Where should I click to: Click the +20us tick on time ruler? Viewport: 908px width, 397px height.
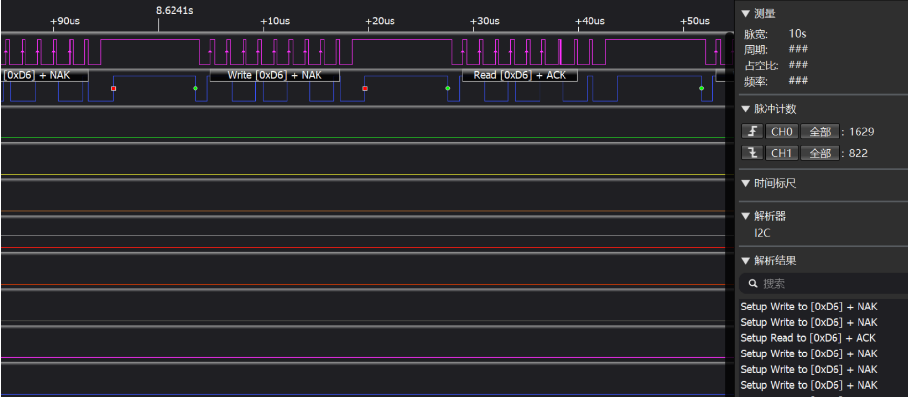380,21
